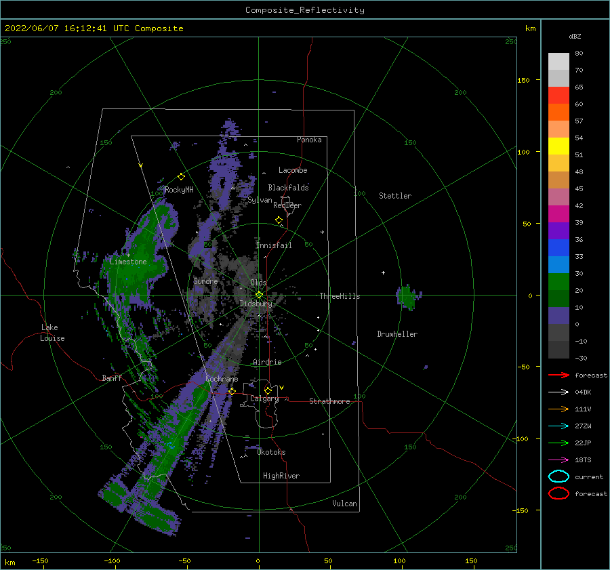Click the Composite_Reflectivity title
The height and width of the screenshot is (570, 610).
click(304, 10)
